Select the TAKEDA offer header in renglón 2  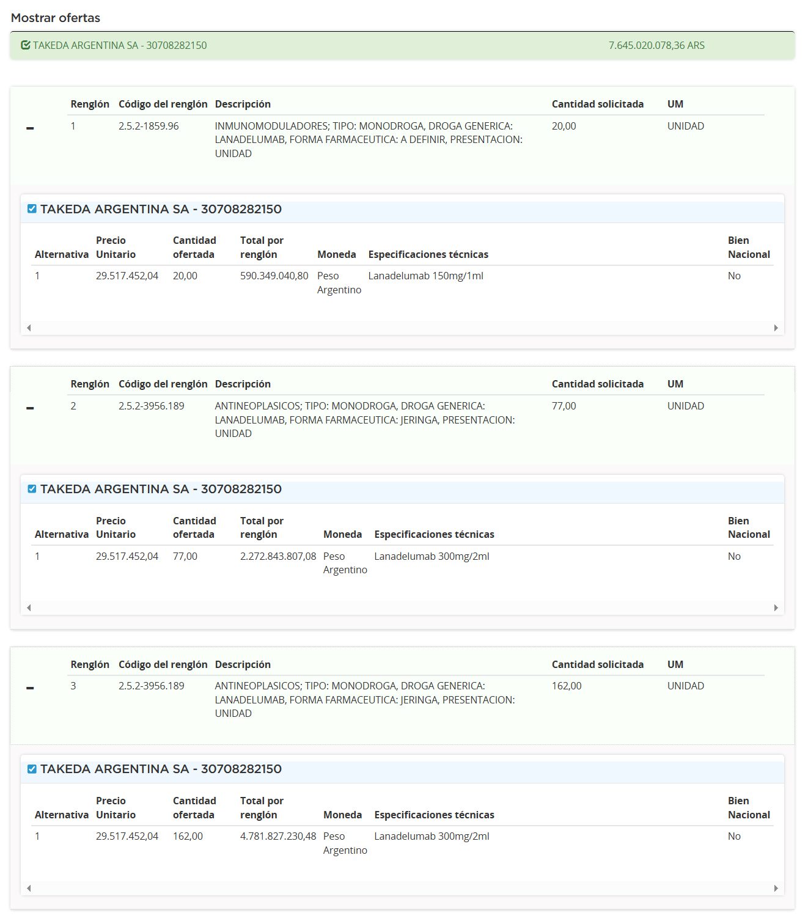[x=161, y=489]
